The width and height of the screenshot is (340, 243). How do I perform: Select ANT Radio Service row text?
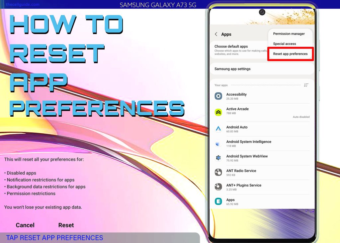[241, 173]
